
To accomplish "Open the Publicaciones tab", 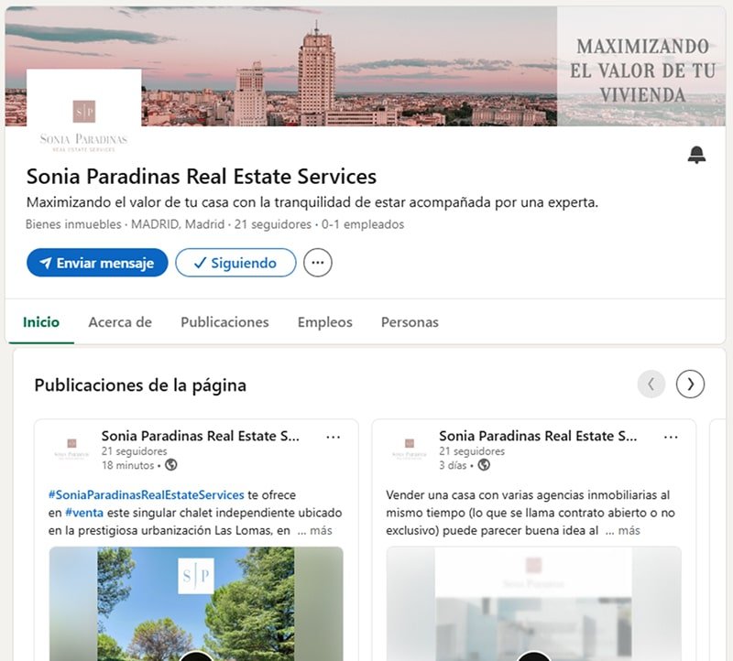I will tap(224, 322).
